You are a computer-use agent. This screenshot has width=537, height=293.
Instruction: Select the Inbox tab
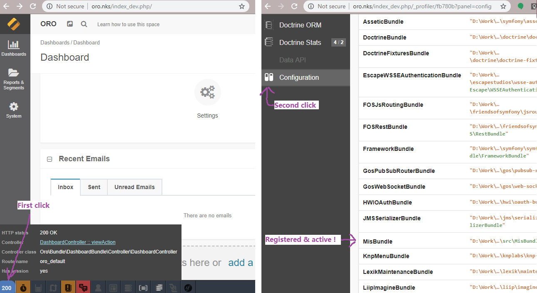click(x=66, y=187)
